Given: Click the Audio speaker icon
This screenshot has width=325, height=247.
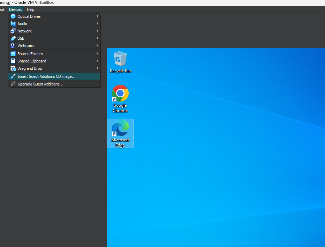Looking at the screenshot, I should coord(13,24).
